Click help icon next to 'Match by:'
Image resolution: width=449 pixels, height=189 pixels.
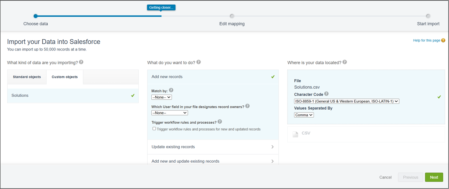(x=171, y=91)
